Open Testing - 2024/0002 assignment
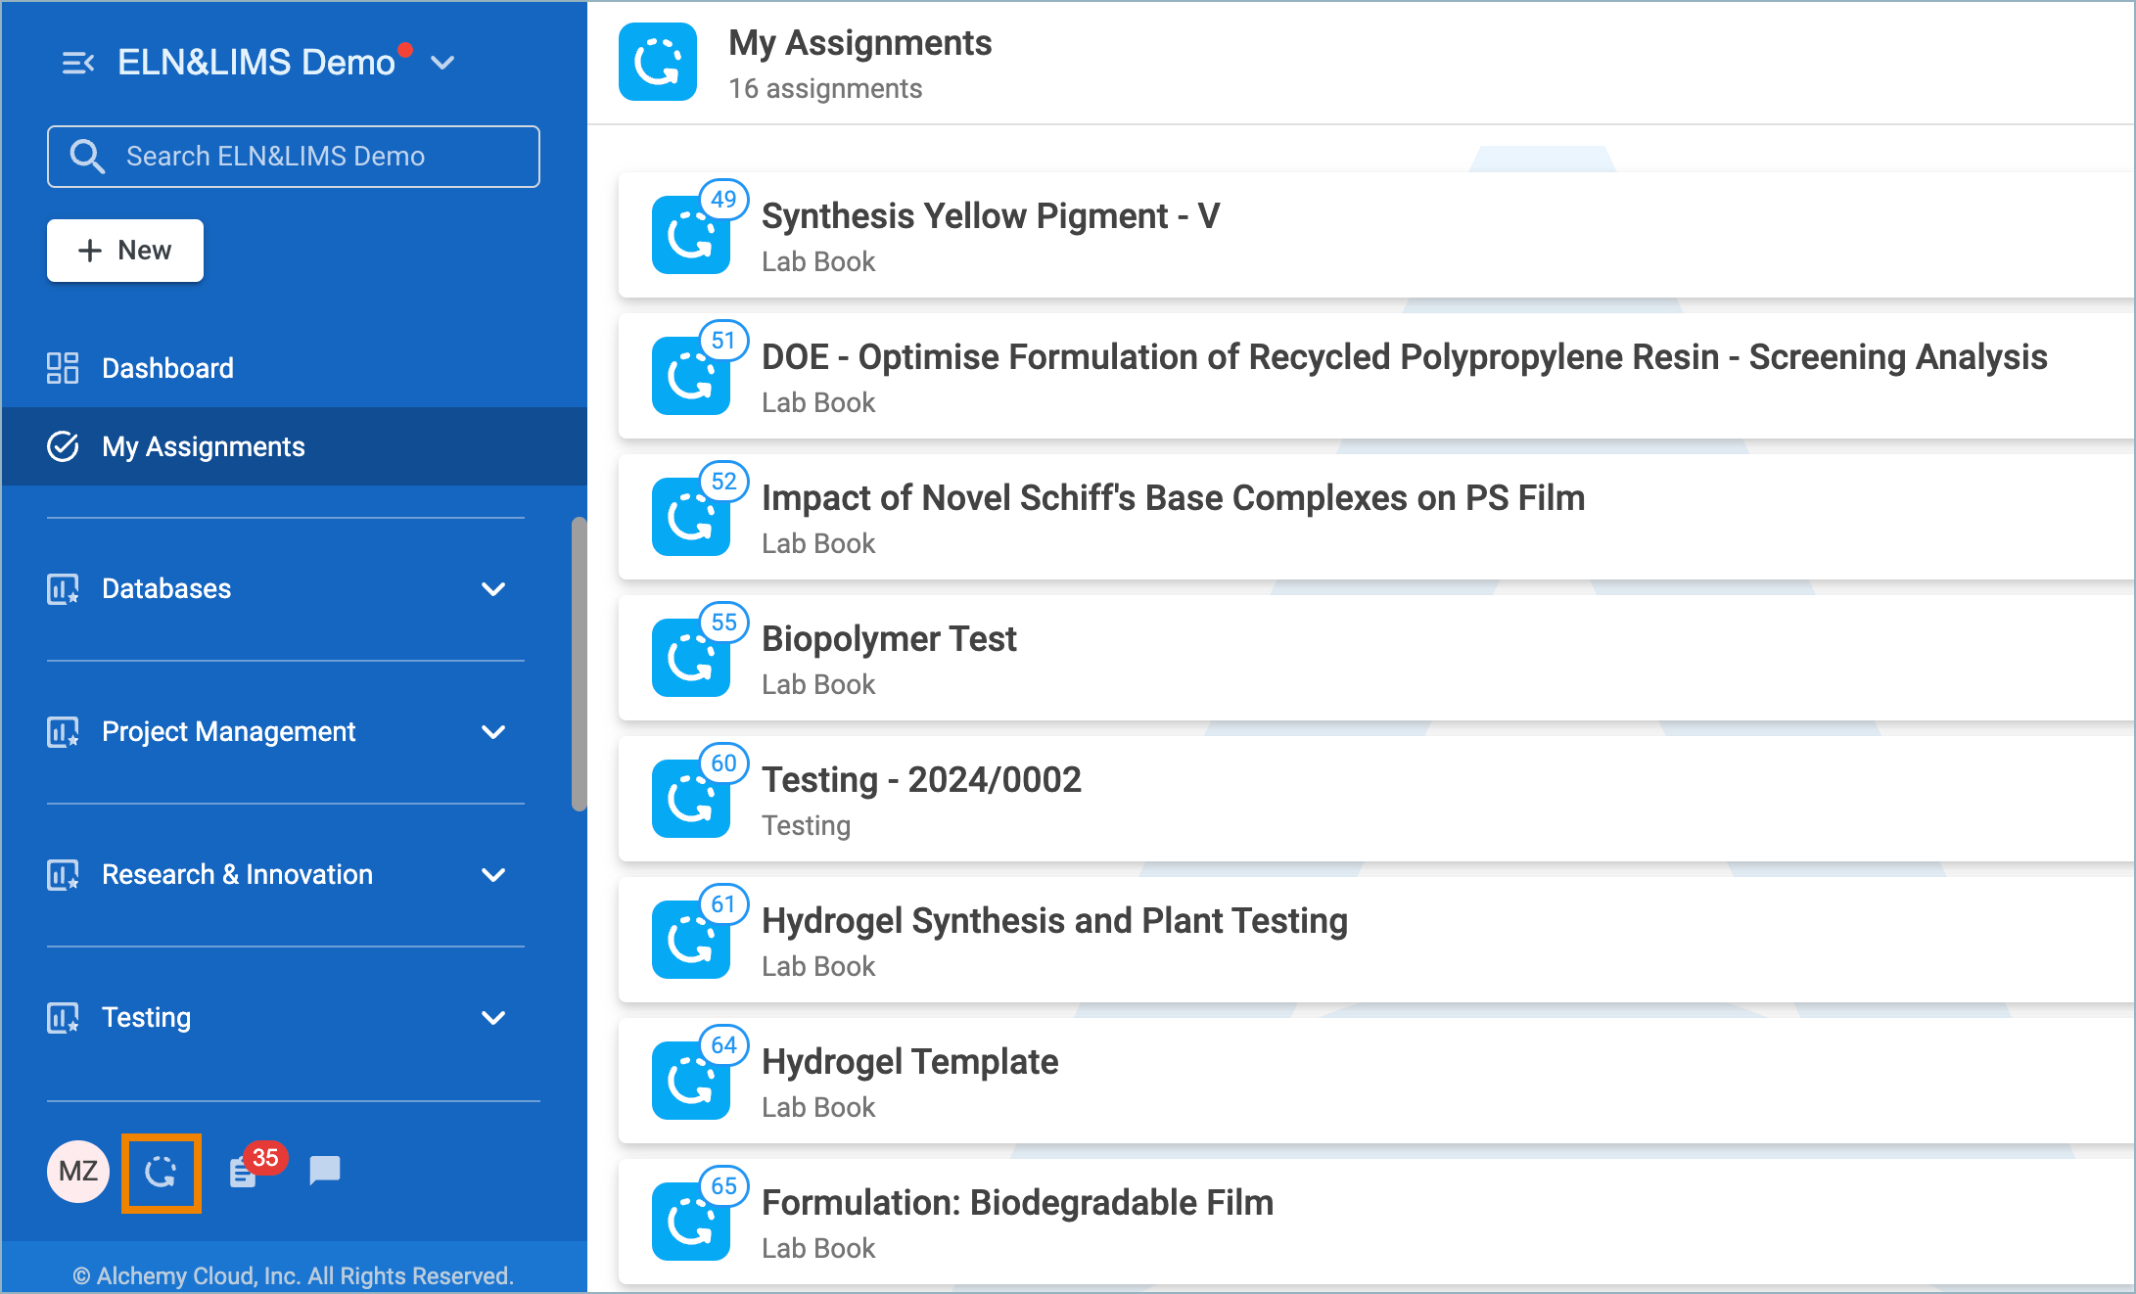Screen dimensions: 2136x1294 (x=1377, y=800)
